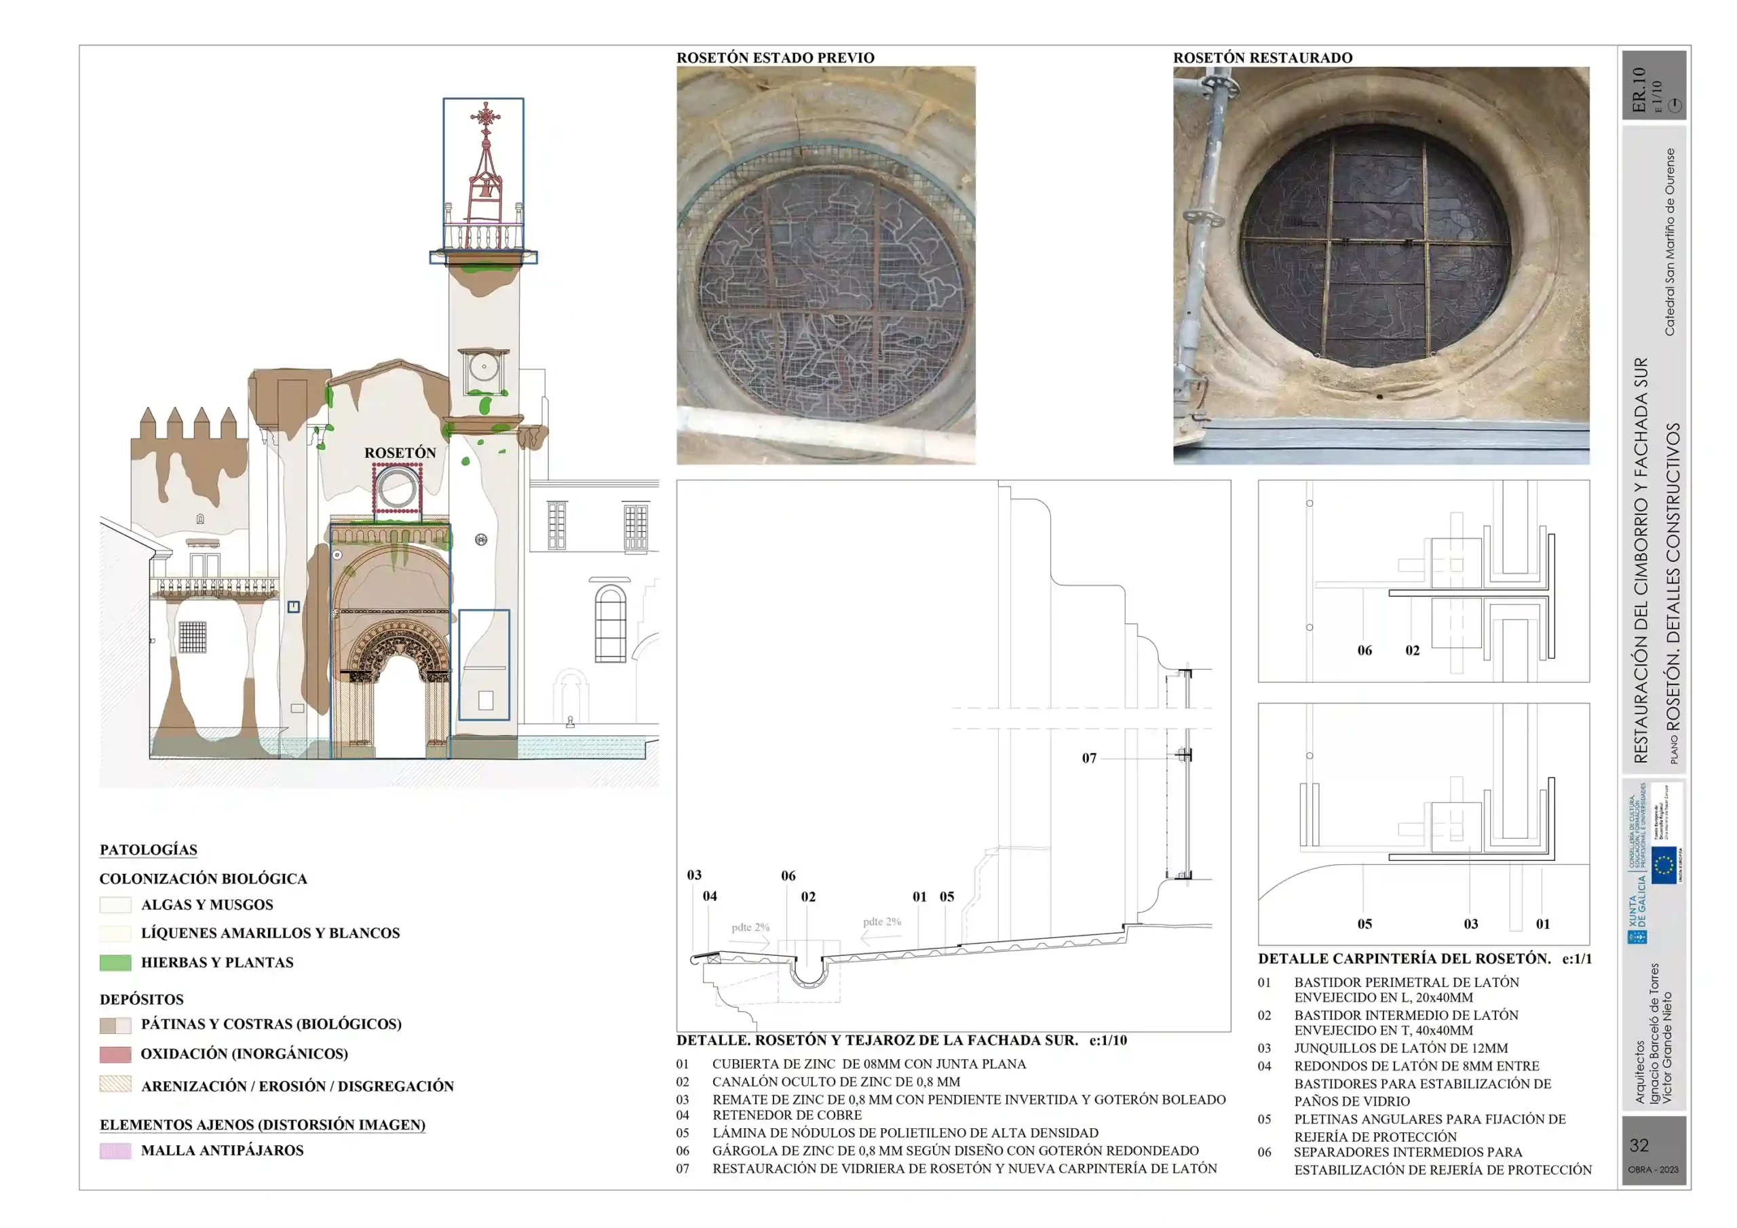
Task: Click the green Hierbas y Plantas swatch
Action: pyautogui.click(x=115, y=963)
